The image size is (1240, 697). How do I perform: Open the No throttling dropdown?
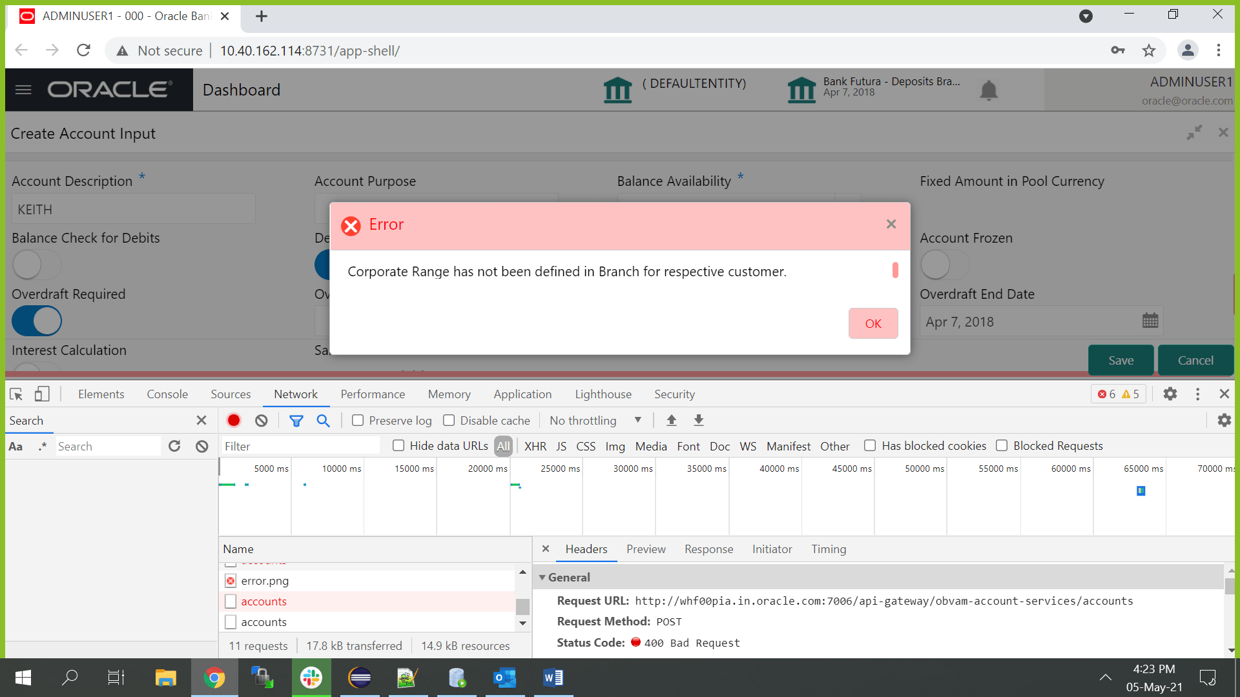595,420
